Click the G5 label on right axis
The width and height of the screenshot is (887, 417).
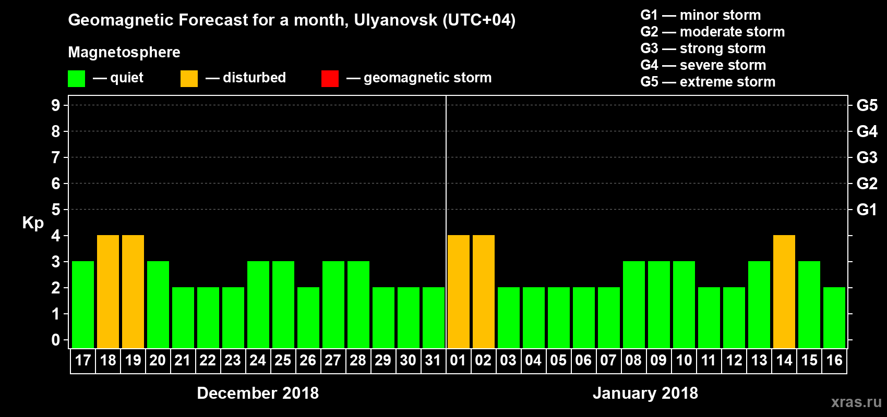coord(867,105)
